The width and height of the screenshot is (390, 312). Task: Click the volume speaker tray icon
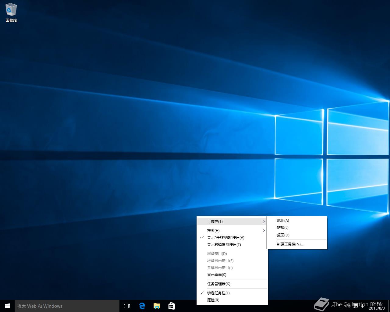348,306
